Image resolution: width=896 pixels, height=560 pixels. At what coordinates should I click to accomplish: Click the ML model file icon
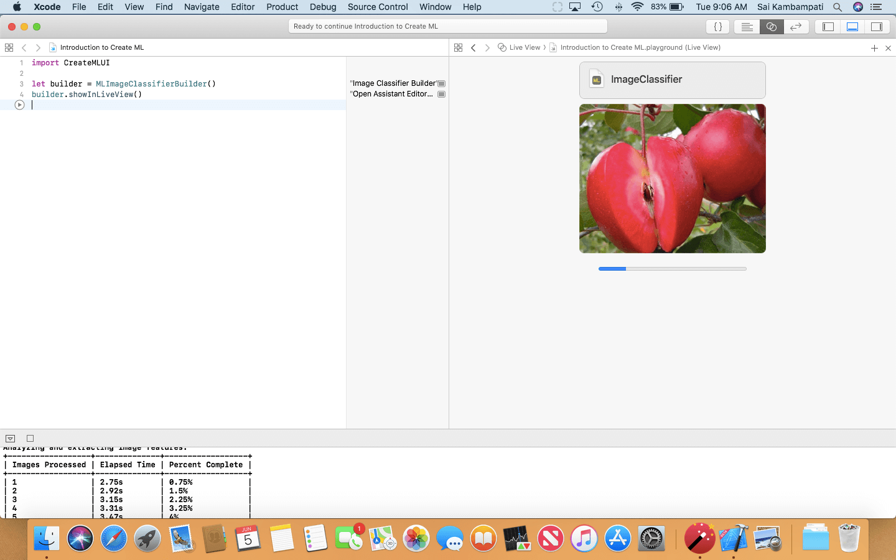coord(597,80)
